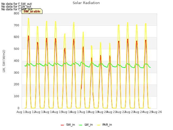The width and height of the screenshot is (173, 130).
Task: Click the yellow PAR_in legend swatch
Action: 98,125
